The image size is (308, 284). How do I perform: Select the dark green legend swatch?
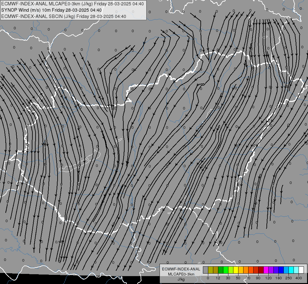tap(221, 270)
